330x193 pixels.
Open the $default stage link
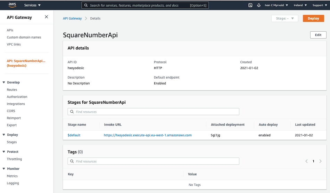click(74, 135)
